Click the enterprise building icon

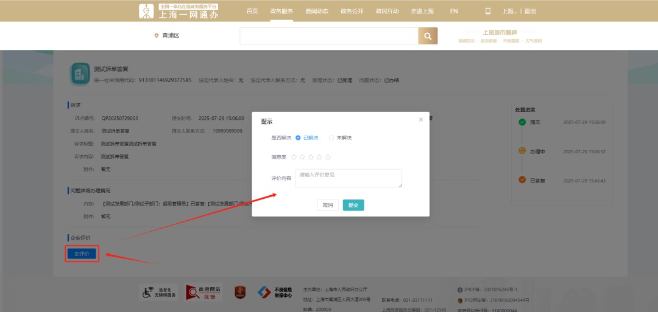point(79,74)
